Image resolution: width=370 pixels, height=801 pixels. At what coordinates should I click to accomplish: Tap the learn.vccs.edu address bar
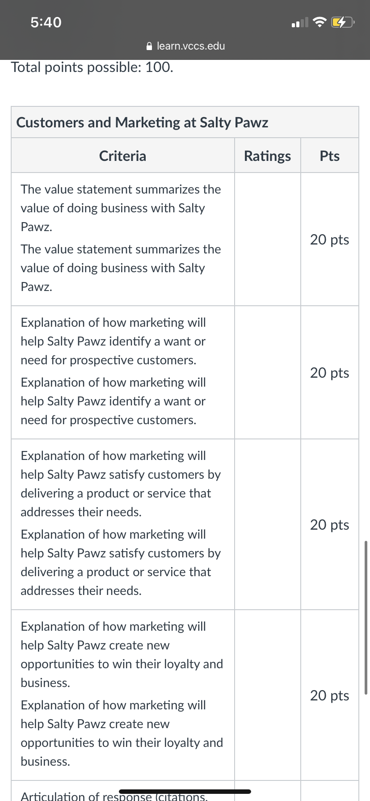click(185, 46)
